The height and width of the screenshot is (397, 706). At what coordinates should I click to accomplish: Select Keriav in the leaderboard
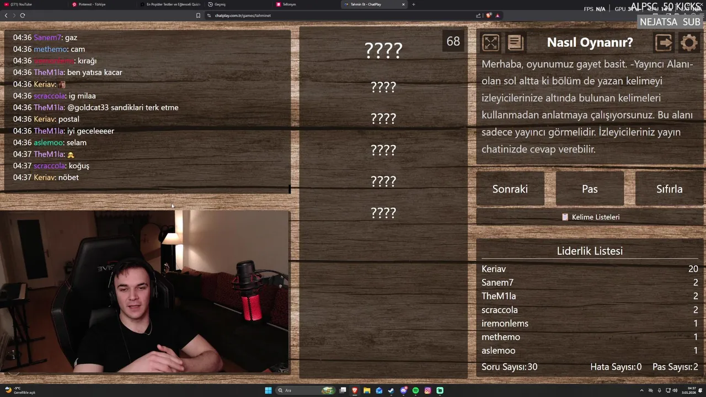[494, 269]
